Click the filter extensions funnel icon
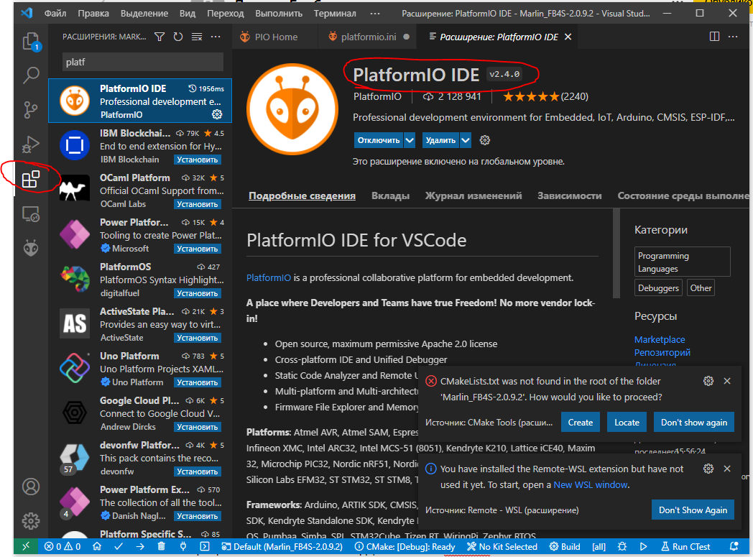This screenshot has width=753, height=557. pyautogui.click(x=160, y=37)
